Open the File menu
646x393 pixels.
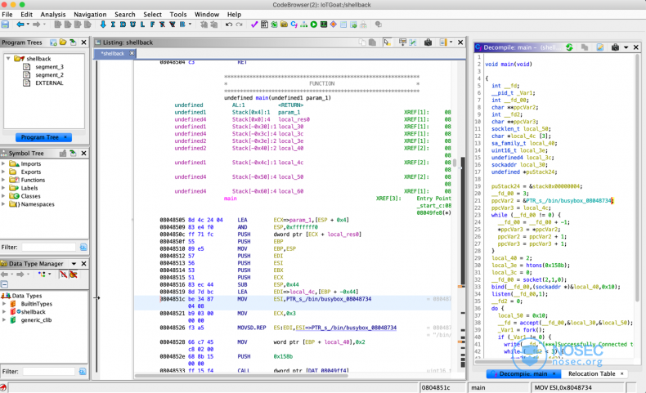(x=7, y=15)
